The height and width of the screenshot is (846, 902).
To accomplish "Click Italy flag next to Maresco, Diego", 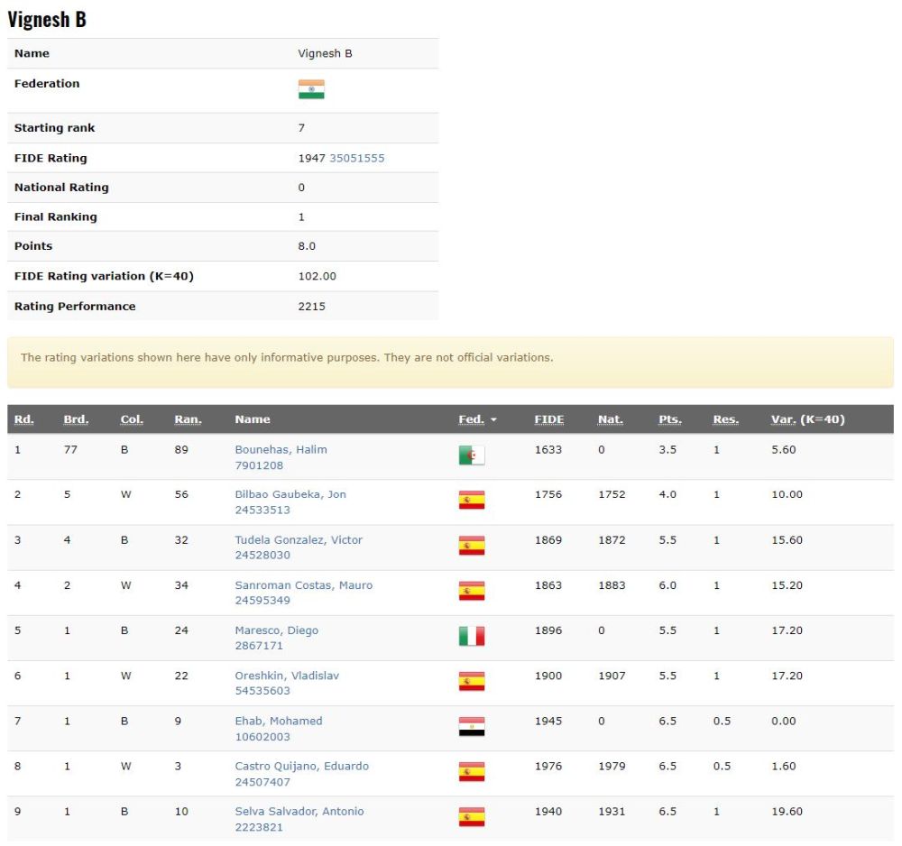I will coord(472,636).
